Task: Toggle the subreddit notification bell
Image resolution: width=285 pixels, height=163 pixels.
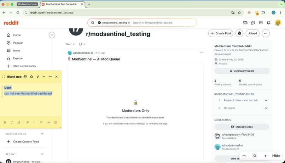Action: (x=239, y=33)
